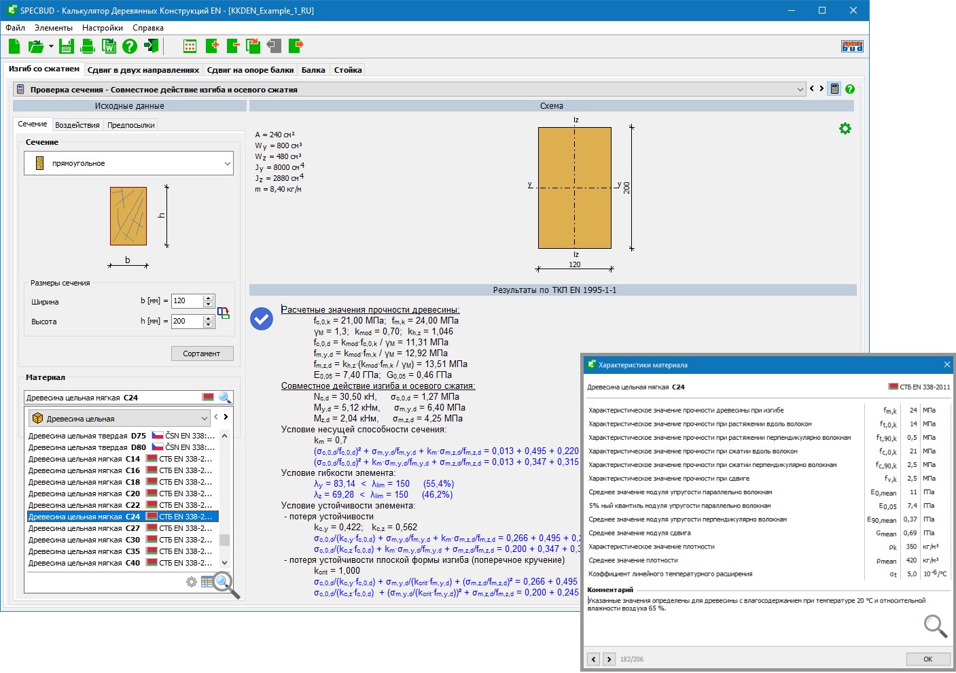Open the Древесина цельная material group dropdown
This screenshot has width=956, height=673.
[x=204, y=419]
